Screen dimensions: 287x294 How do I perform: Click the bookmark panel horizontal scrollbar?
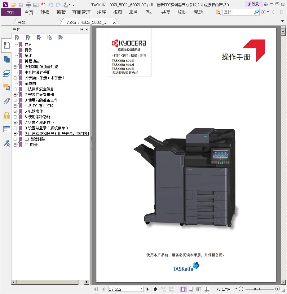click(47, 282)
